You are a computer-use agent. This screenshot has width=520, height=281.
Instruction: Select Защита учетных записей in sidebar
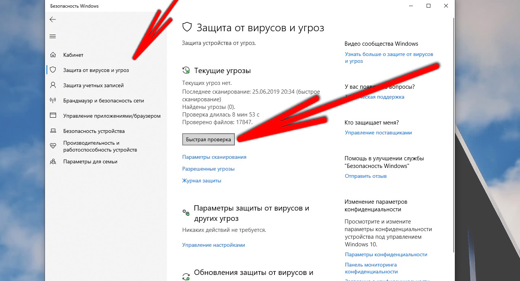pyautogui.click(x=93, y=85)
